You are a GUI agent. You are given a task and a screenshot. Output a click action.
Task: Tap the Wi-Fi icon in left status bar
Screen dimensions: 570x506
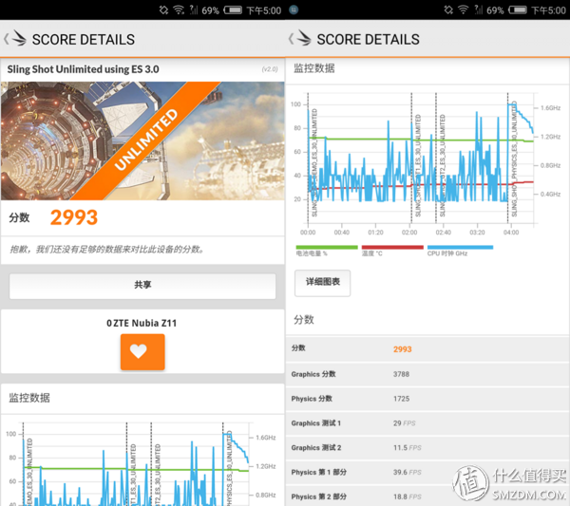(179, 9)
